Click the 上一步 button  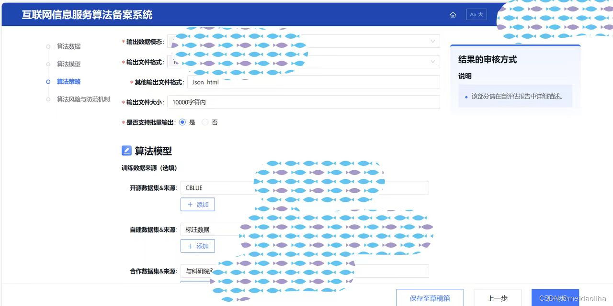click(x=498, y=298)
